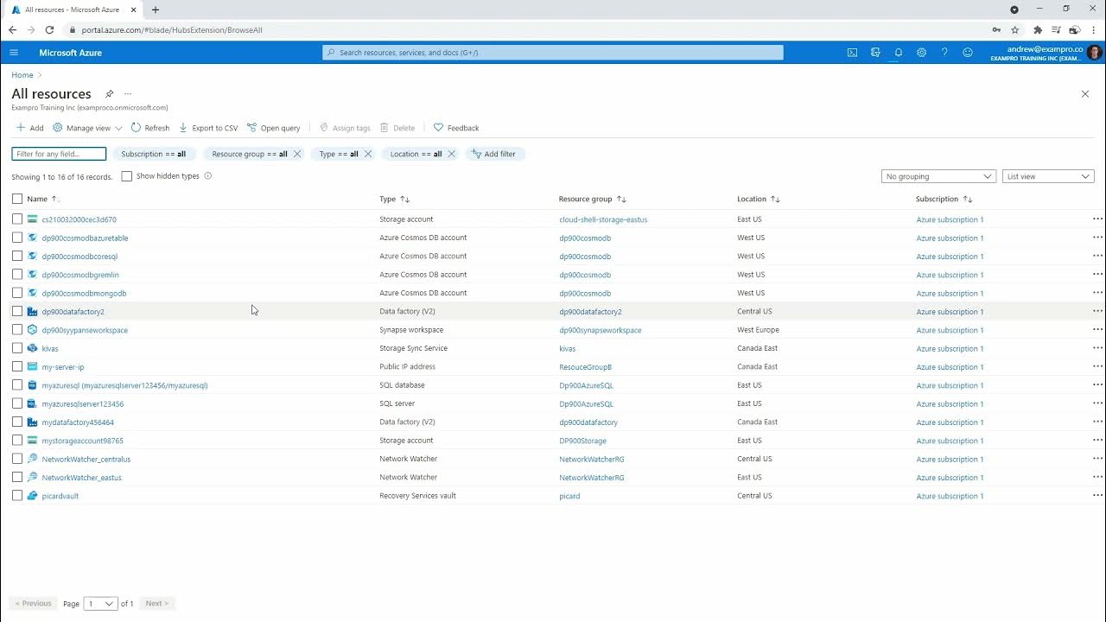Click the browser address bar
The image size is (1106, 622).
[x=527, y=29]
